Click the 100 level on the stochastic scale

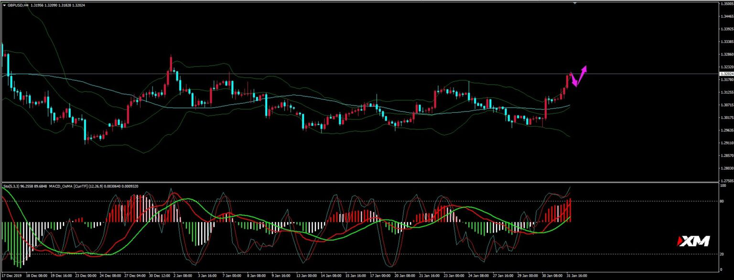(723, 185)
